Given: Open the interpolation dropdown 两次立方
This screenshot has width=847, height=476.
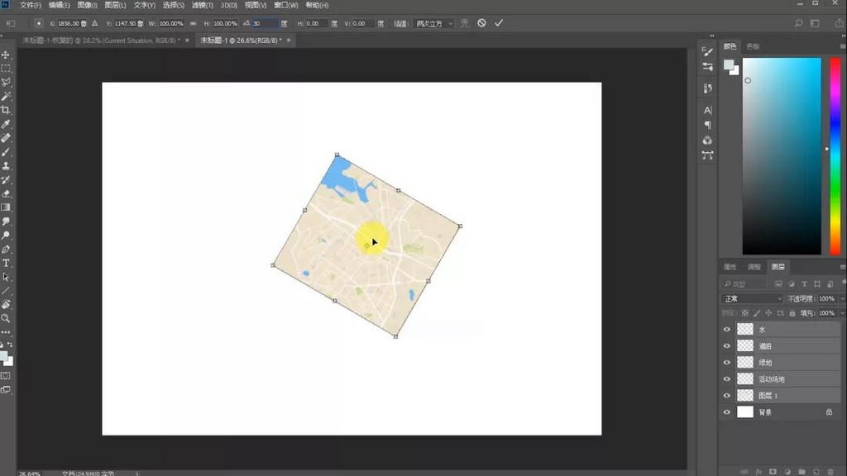Looking at the screenshot, I should 434,24.
